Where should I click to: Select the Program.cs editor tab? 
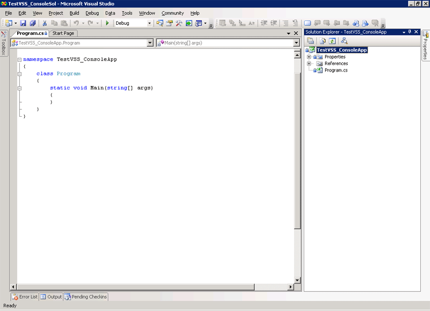coord(31,33)
